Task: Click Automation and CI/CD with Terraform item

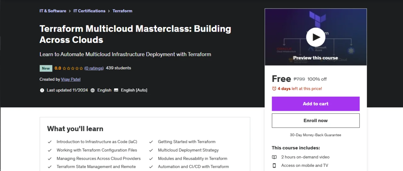Action: (193, 167)
